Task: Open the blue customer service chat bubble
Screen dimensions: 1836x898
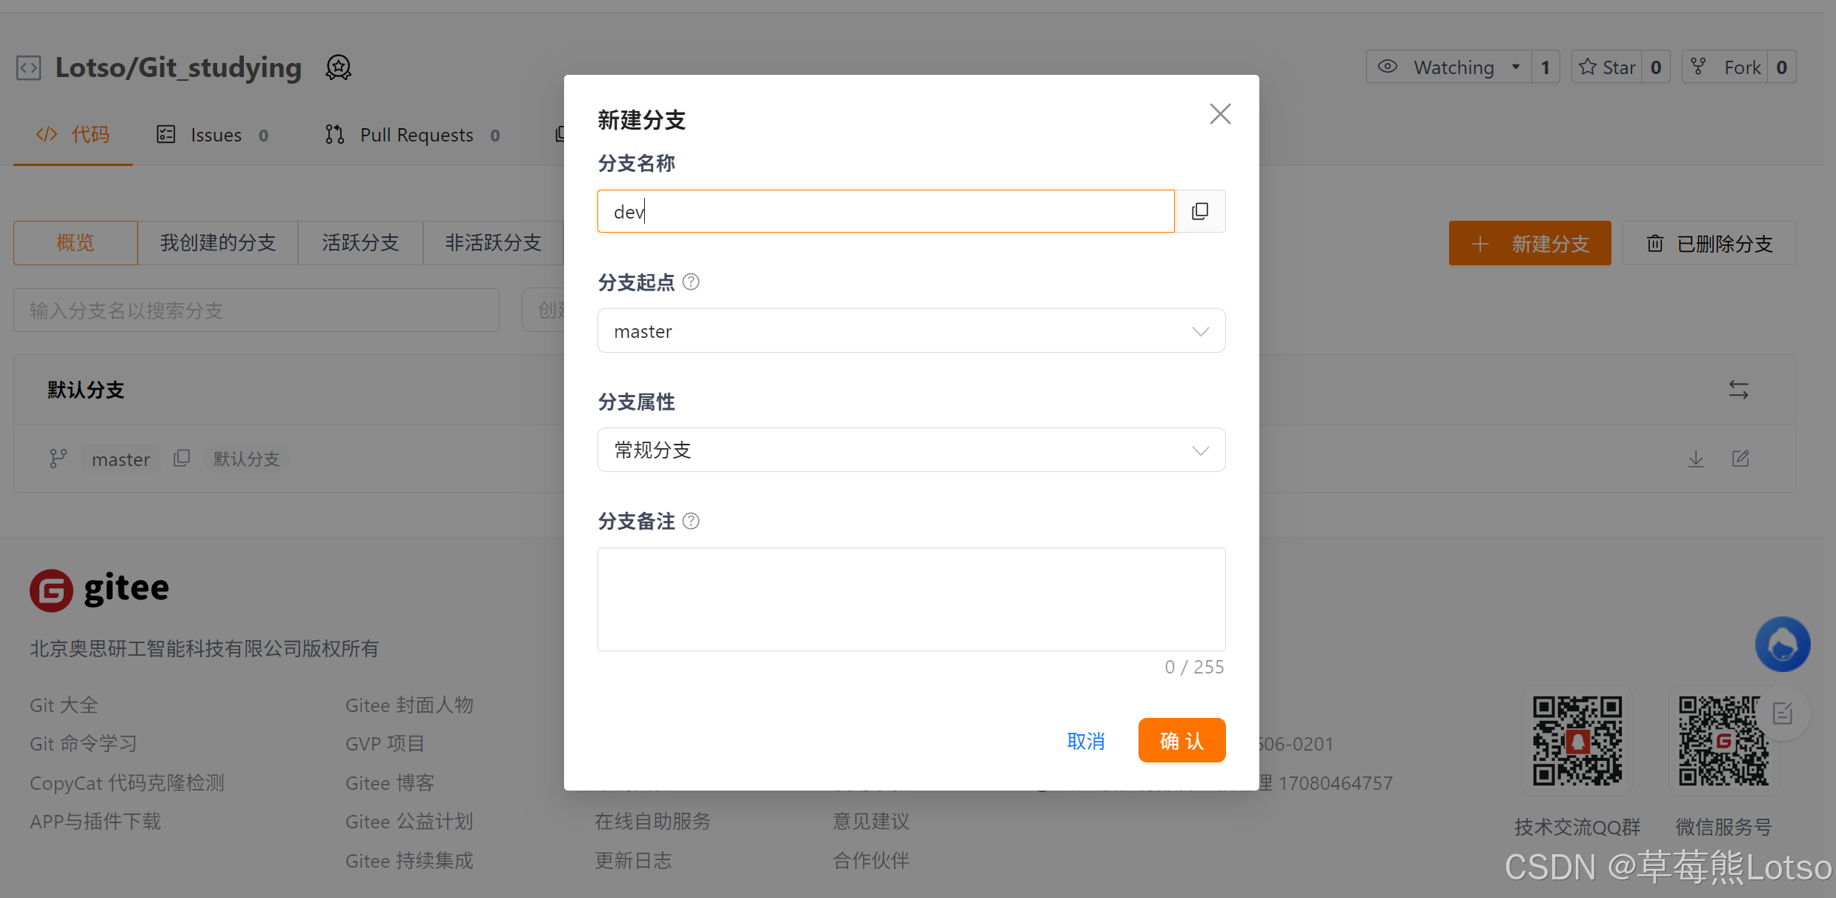Action: (1782, 644)
